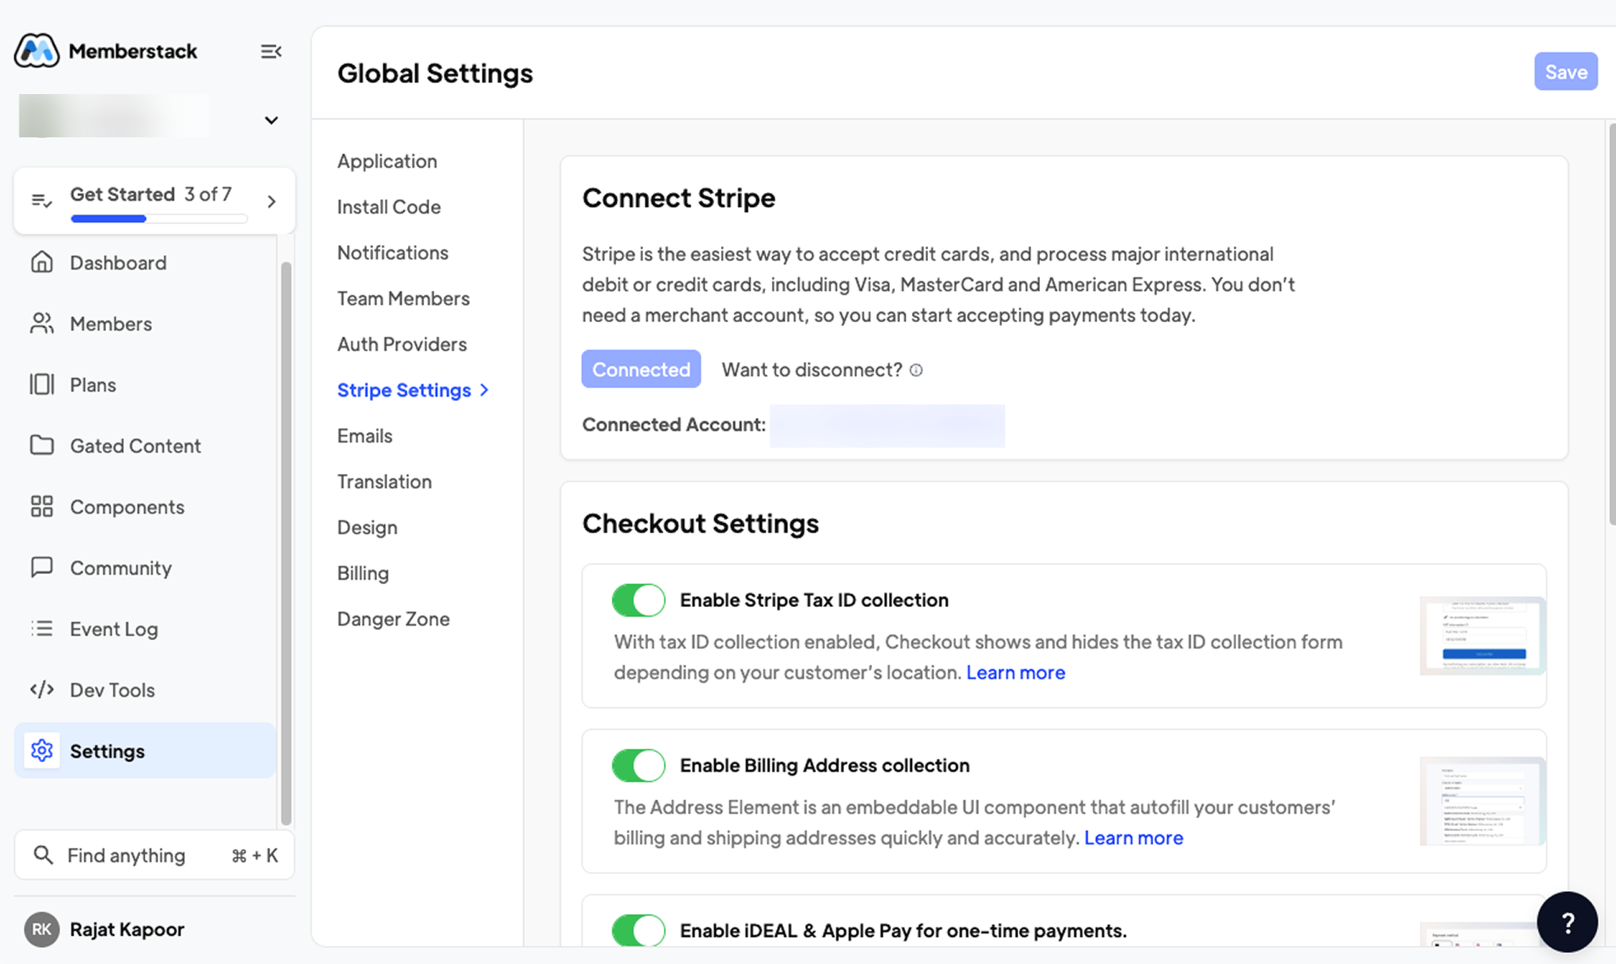1616x964 pixels.
Task: Click the main page vertical scrollbar
Action: tap(1612, 324)
